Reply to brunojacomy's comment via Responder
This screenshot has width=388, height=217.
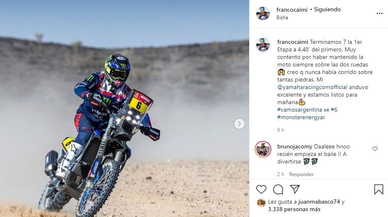tap(302, 174)
